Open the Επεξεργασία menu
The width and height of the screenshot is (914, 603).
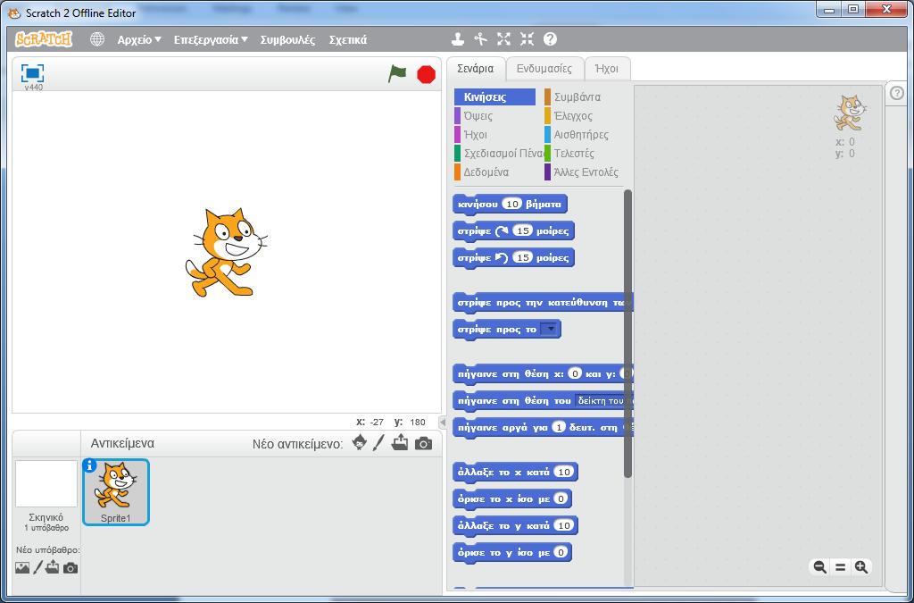211,39
